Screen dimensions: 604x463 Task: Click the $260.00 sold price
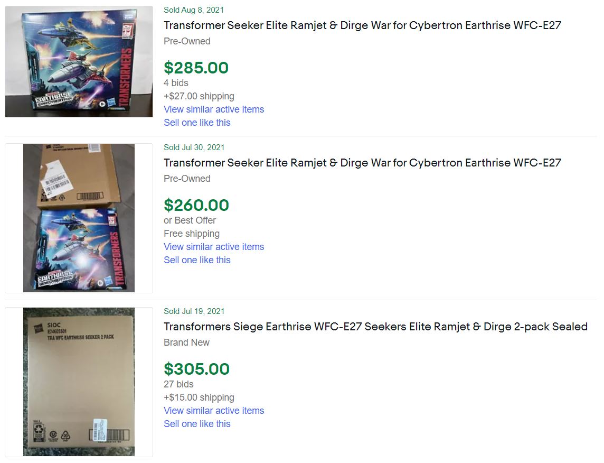click(x=196, y=205)
